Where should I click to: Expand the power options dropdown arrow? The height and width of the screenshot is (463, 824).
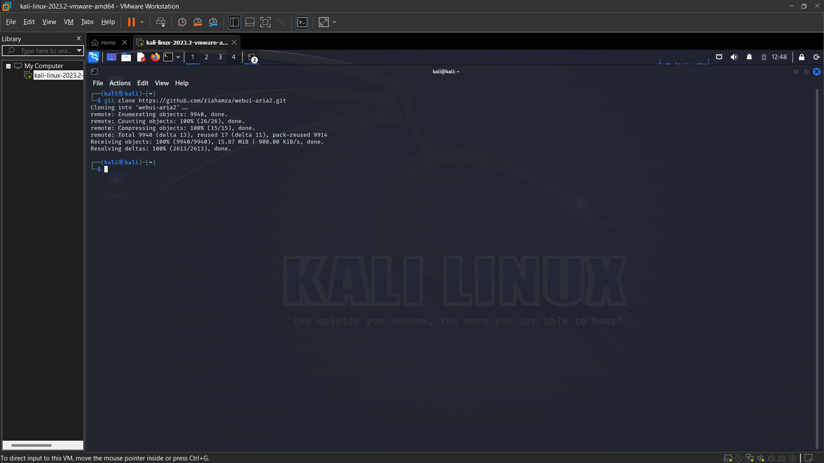click(x=142, y=22)
